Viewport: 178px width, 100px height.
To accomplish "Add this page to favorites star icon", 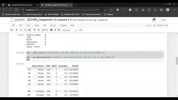I will click(x=105, y=10).
